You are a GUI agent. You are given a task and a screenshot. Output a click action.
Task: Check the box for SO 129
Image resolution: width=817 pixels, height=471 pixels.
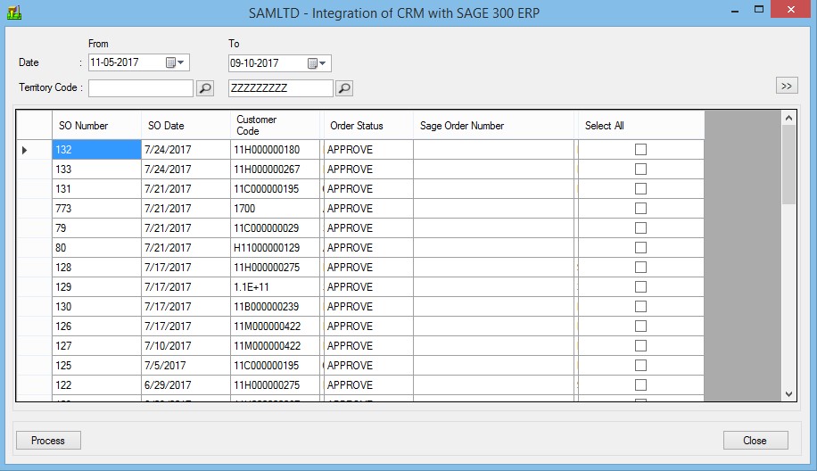tap(641, 287)
